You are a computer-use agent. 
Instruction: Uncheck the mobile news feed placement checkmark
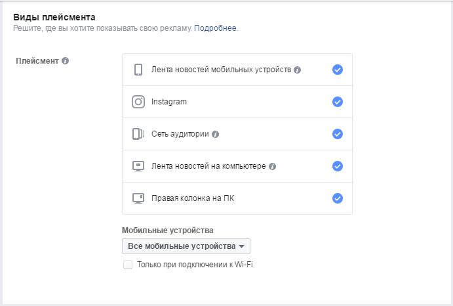[x=338, y=70]
